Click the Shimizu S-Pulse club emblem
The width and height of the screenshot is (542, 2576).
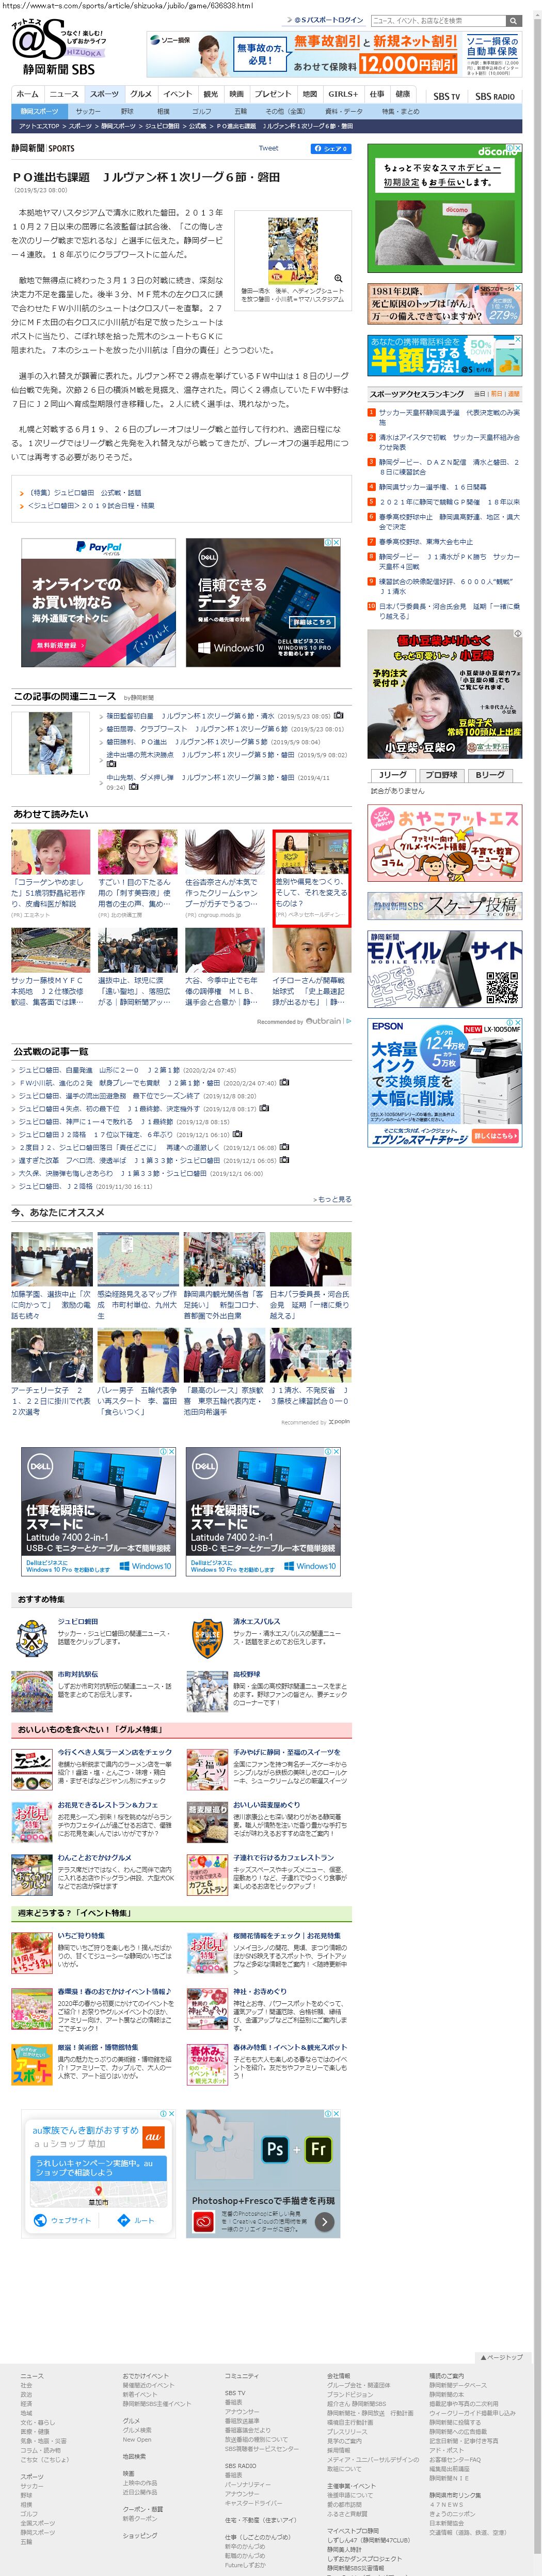click(206, 1638)
